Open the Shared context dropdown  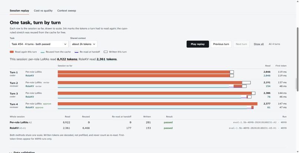pos(84,44)
